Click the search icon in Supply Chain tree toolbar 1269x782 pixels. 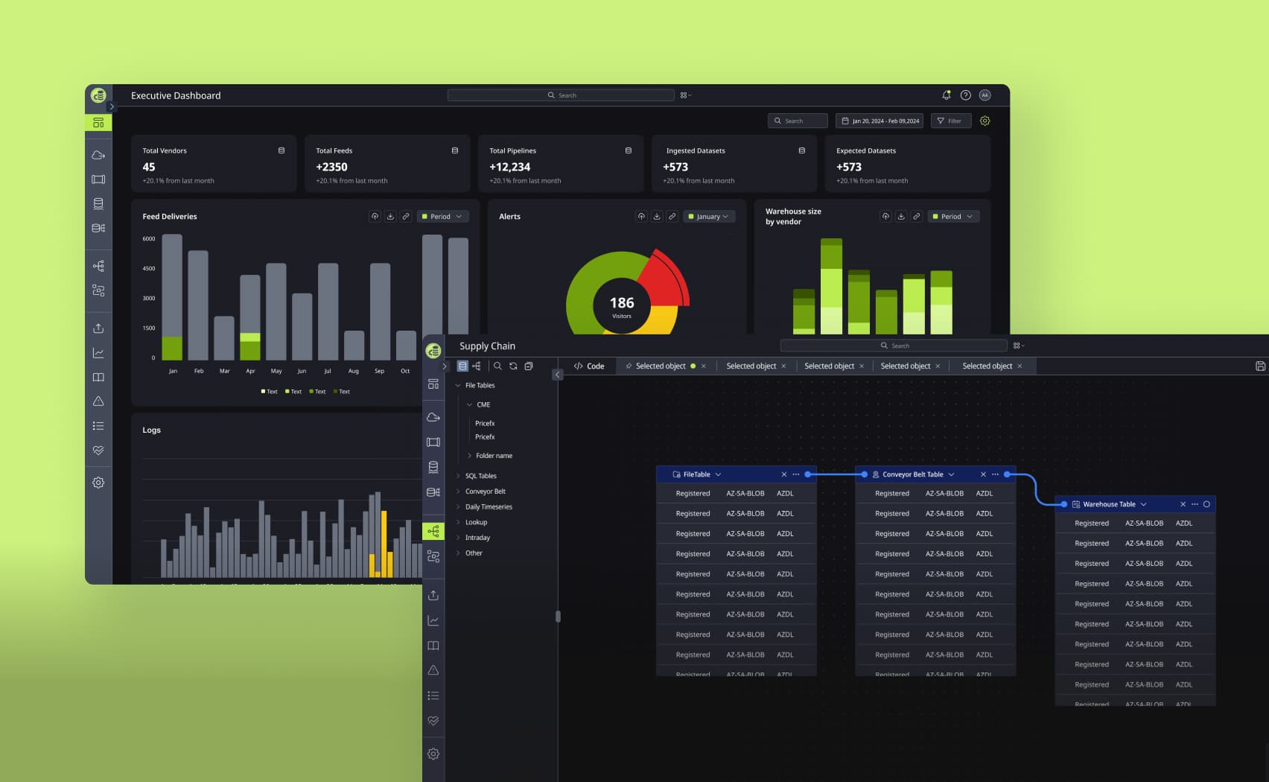497,366
